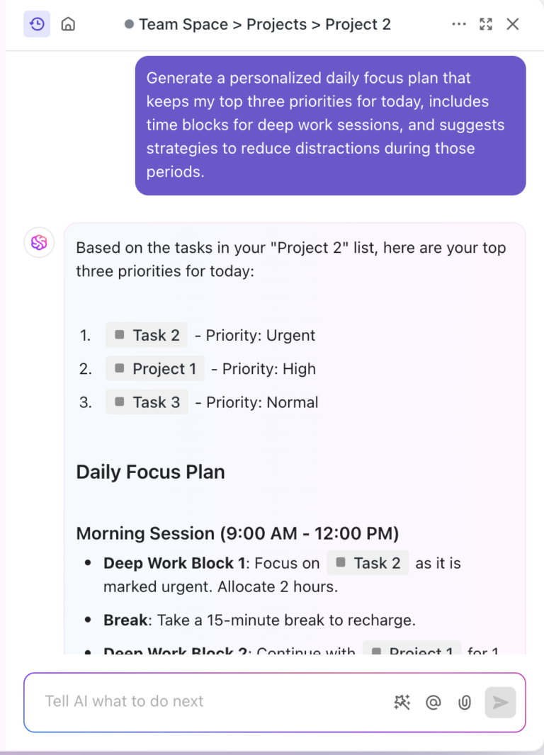Screen dimensions: 544x755
Task: Attach a file with the paperclip icon
Action: (465, 702)
